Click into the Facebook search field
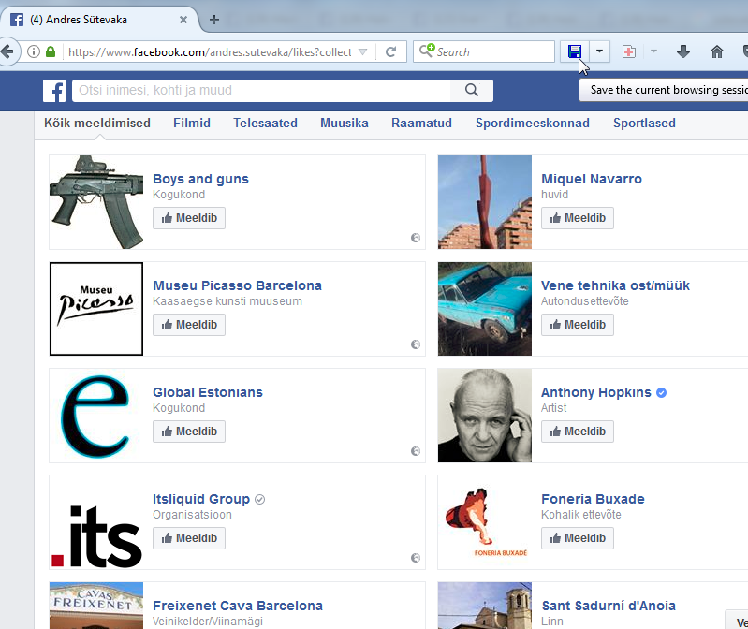This screenshot has width=748, height=629. tap(261, 90)
